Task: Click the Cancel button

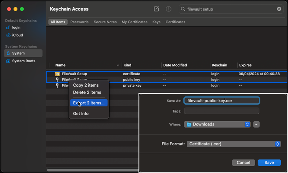Action: pyautogui.click(x=243, y=163)
